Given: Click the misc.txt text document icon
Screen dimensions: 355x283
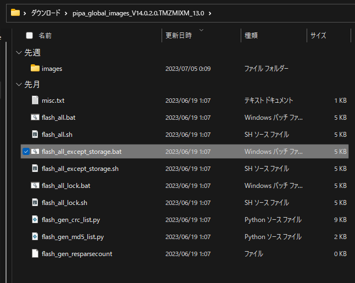Looking at the screenshot, I should [35, 100].
